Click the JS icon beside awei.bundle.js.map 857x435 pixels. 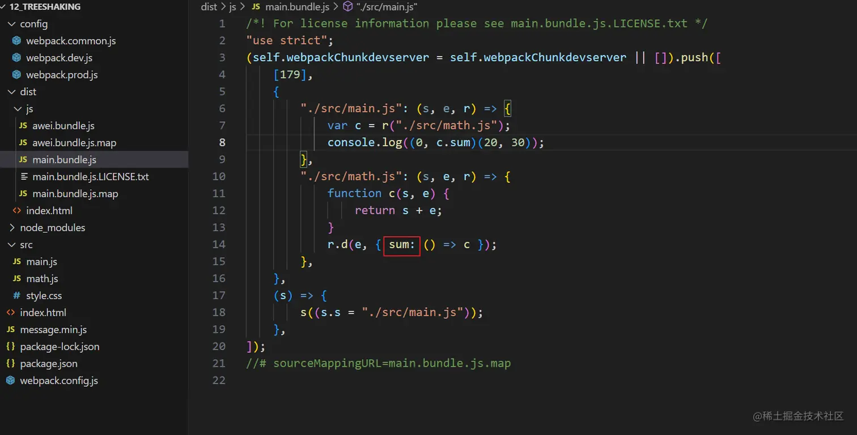pos(23,143)
